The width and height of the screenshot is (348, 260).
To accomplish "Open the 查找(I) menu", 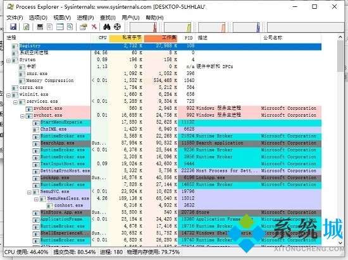I will click(108, 18).
